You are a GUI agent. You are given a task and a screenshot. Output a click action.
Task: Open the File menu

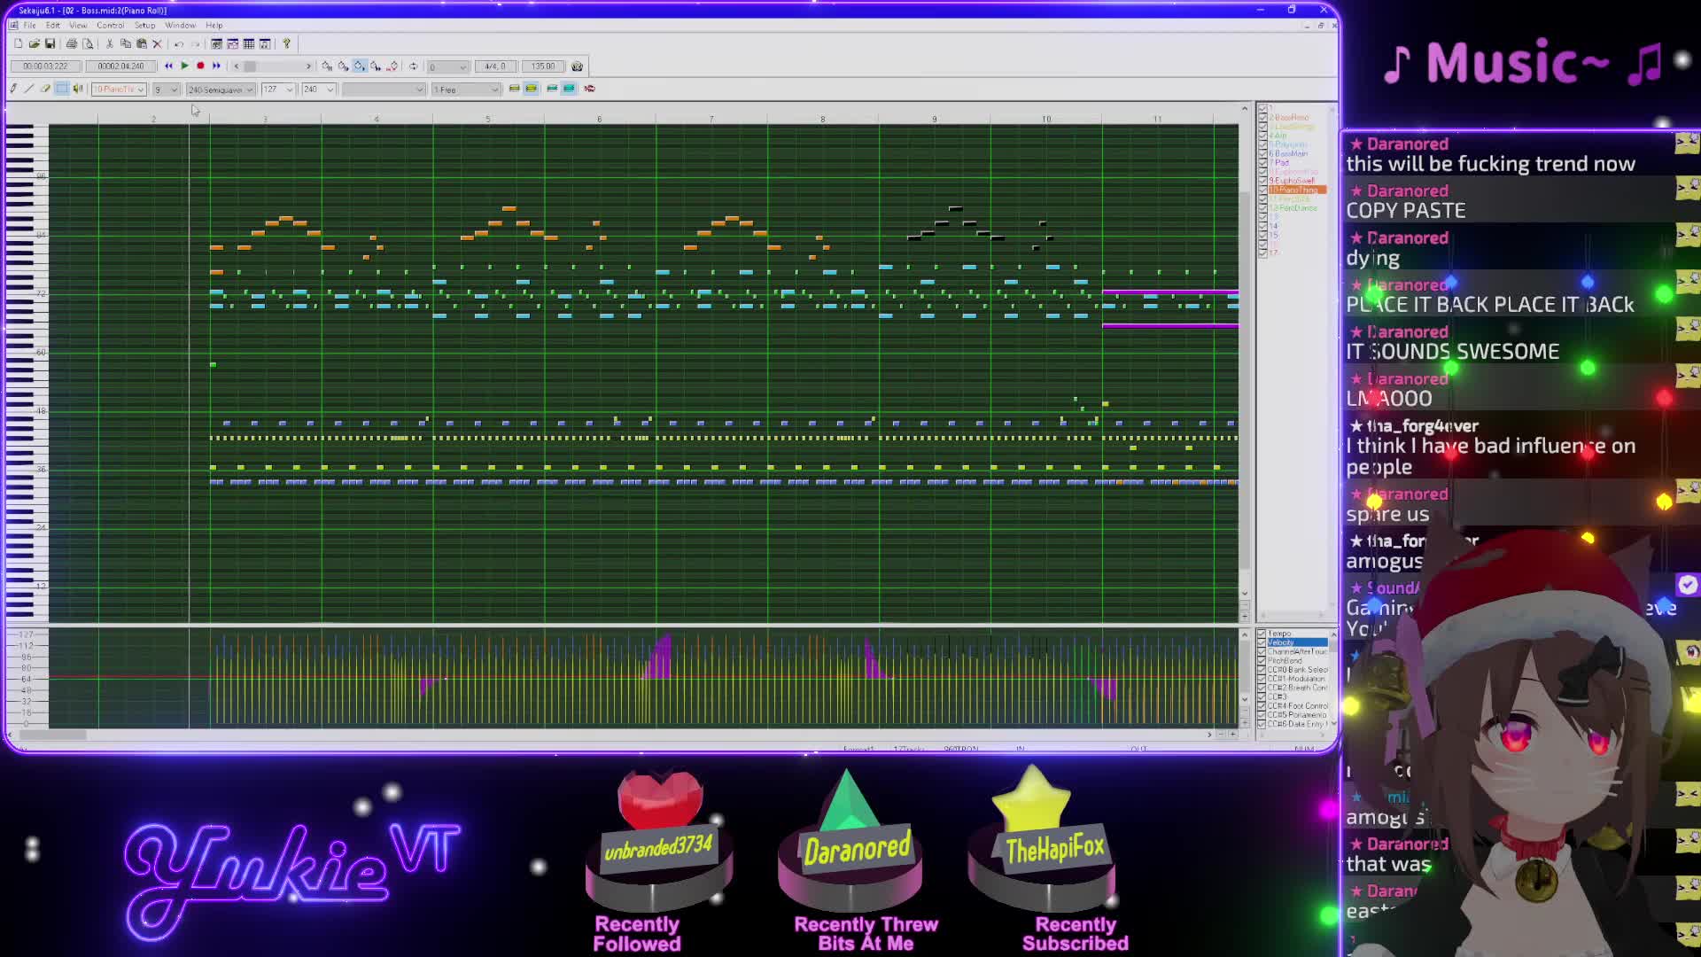click(x=30, y=25)
